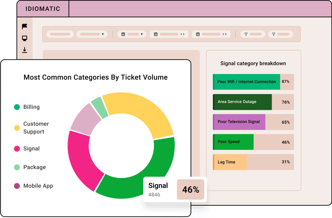This screenshot has width=332, height=218.
Task: Click the Signal 46% tooltip card
Action: (x=174, y=189)
